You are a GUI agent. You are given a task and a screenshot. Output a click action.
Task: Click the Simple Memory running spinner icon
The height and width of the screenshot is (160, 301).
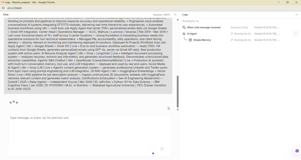point(232,40)
